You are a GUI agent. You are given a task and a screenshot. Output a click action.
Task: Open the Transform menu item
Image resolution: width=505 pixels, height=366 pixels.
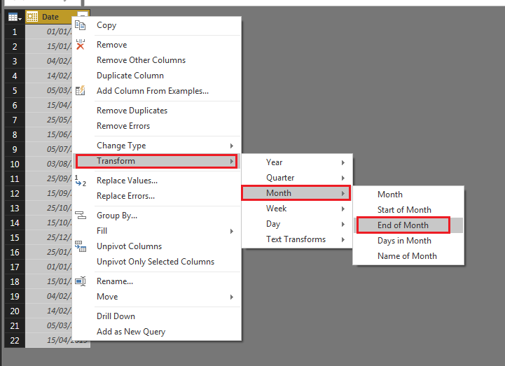pos(156,161)
